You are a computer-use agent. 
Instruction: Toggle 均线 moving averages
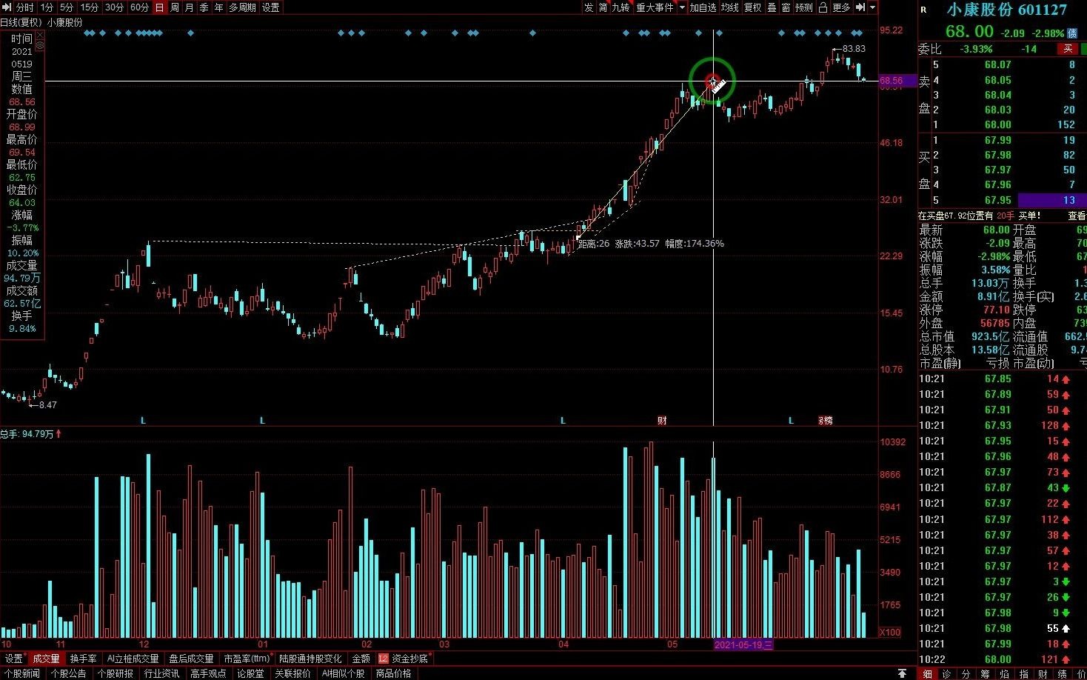730,7
